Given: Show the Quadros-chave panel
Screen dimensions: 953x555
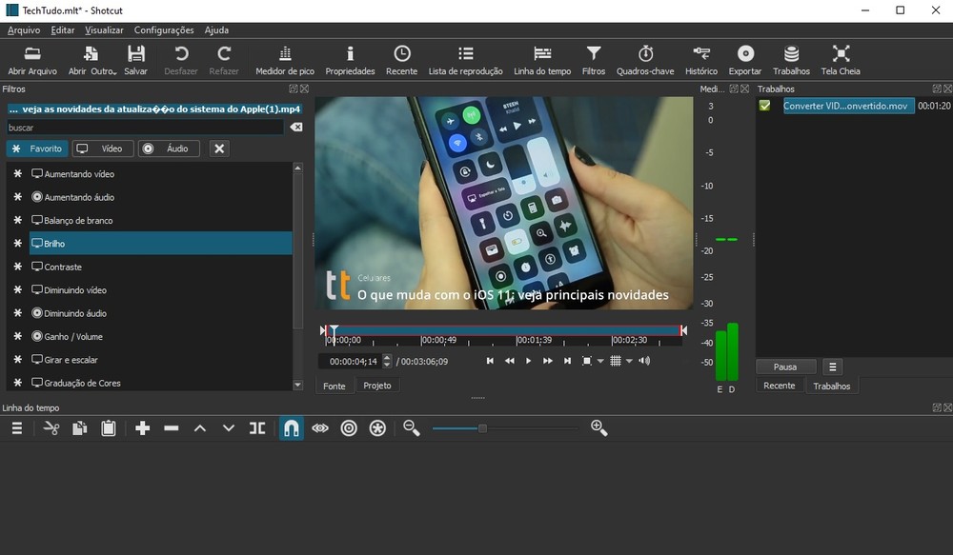Looking at the screenshot, I should coord(645,59).
